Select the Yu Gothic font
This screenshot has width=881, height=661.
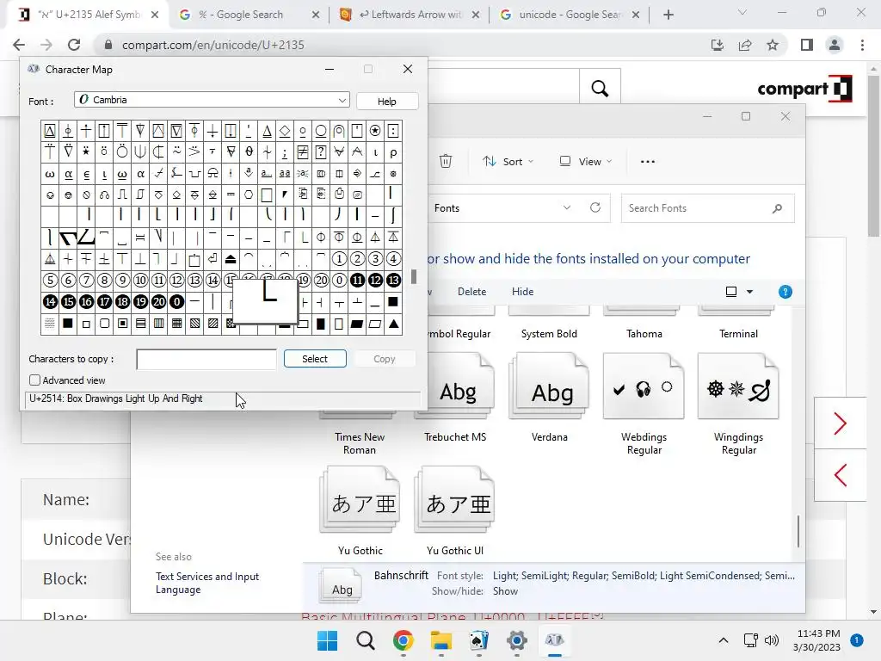tap(360, 511)
